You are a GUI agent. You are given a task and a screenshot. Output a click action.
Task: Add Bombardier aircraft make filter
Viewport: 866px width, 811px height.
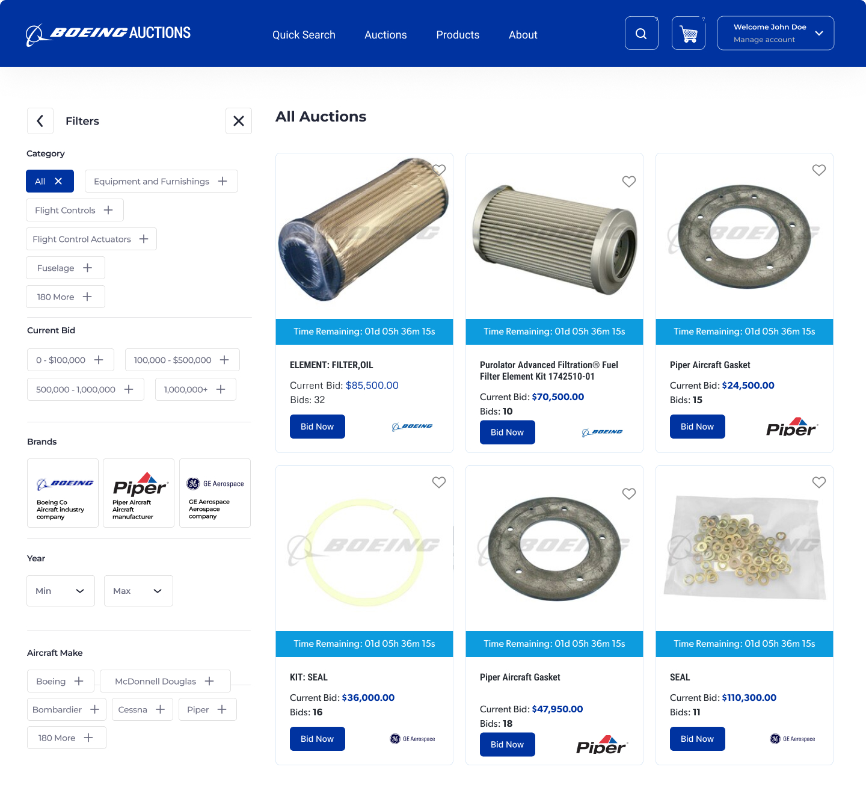pos(67,709)
